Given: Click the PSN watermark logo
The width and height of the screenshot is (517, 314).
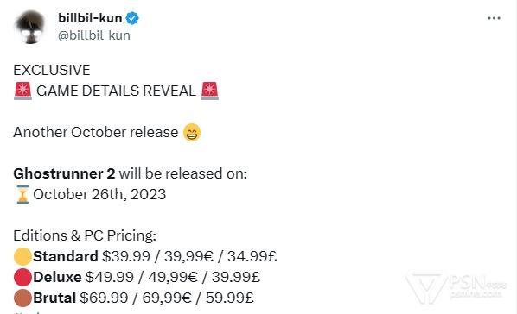Looking at the screenshot, I should [456, 286].
